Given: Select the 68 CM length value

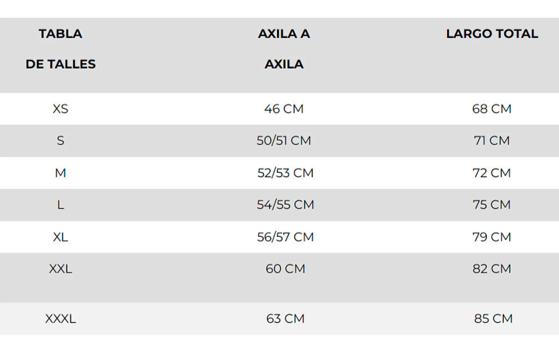Looking at the screenshot, I should click(x=492, y=109).
